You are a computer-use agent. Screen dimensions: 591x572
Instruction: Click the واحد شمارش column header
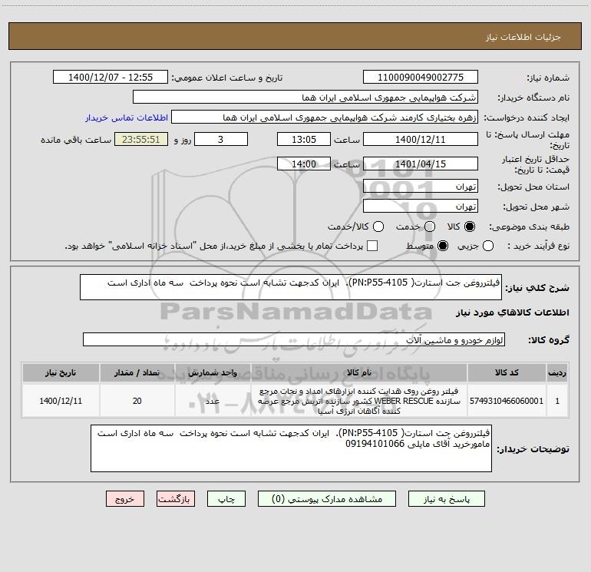[213, 372]
